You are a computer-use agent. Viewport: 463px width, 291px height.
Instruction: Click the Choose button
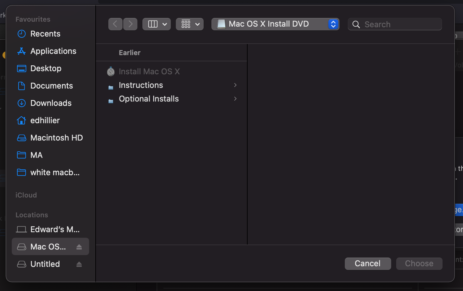pyautogui.click(x=419, y=263)
